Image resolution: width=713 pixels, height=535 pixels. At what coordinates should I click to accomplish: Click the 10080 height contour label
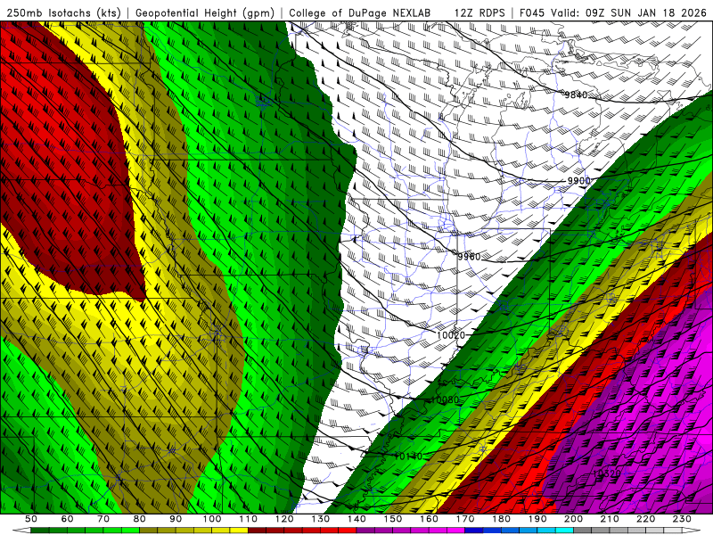[x=445, y=399]
